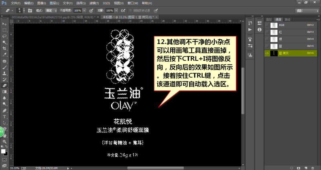Select the Horizontal Type tool
The width and height of the screenshot is (321, 170).
pyautogui.click(x=4, y=117)
